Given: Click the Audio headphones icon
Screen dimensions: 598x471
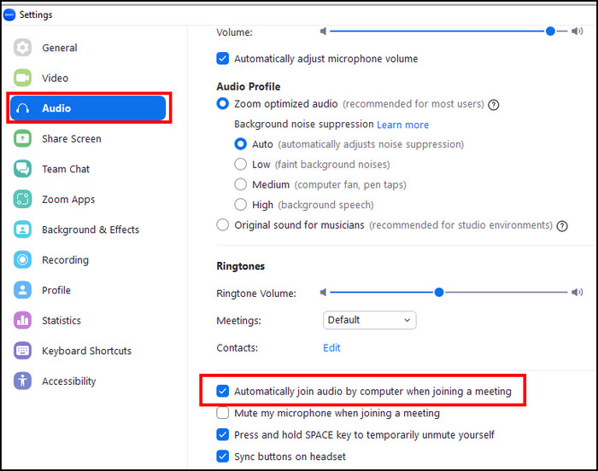Looking at the screenshot, I should (22, 108).
